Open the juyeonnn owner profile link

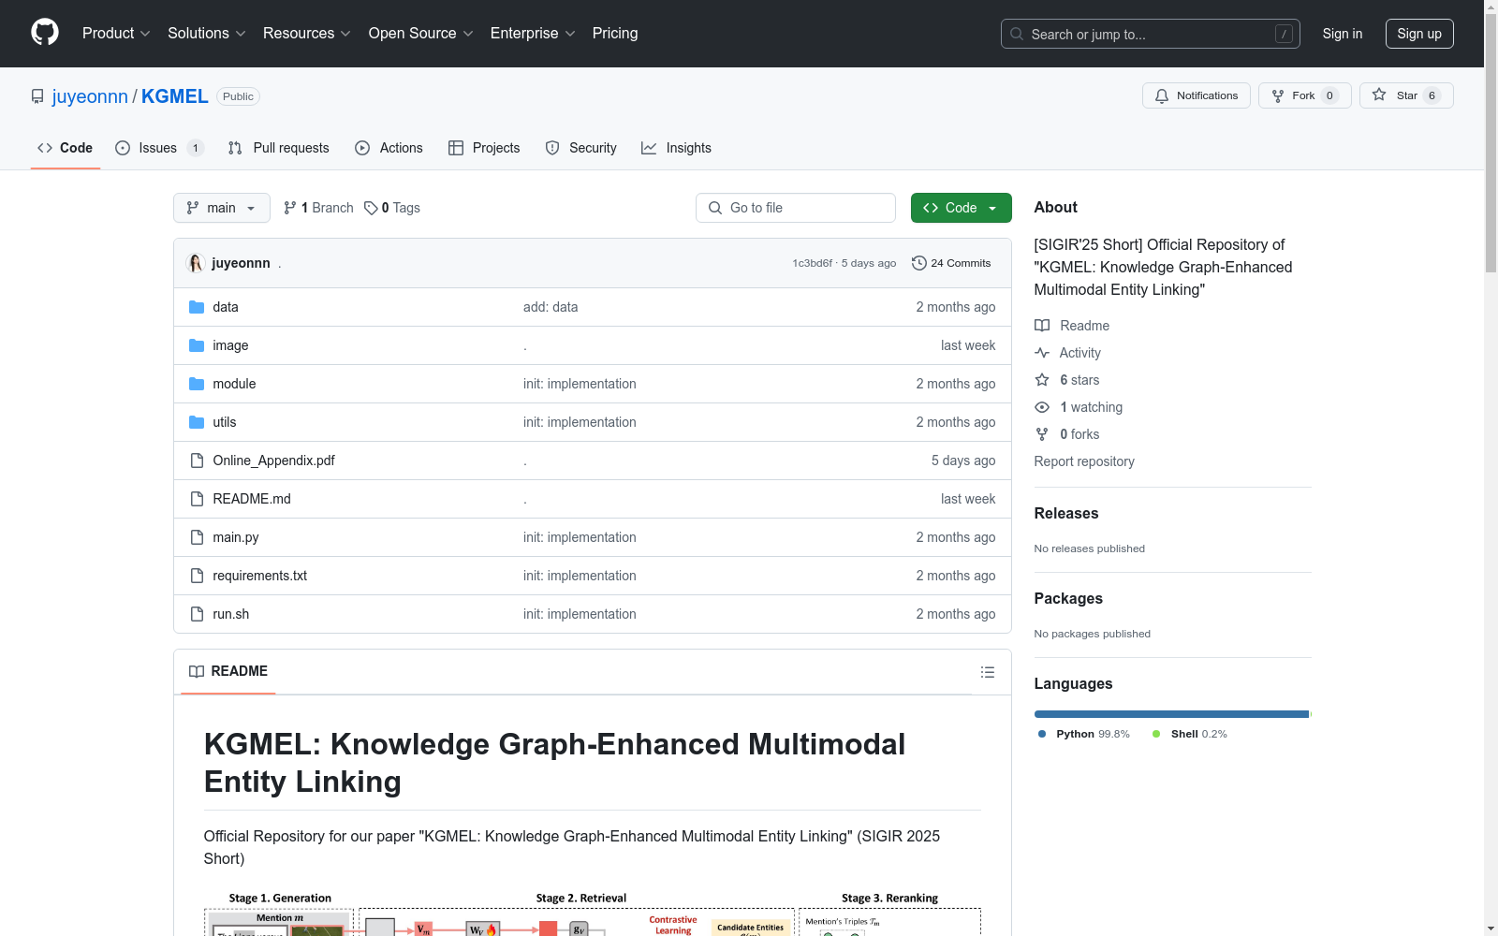(x=90, y=96)
